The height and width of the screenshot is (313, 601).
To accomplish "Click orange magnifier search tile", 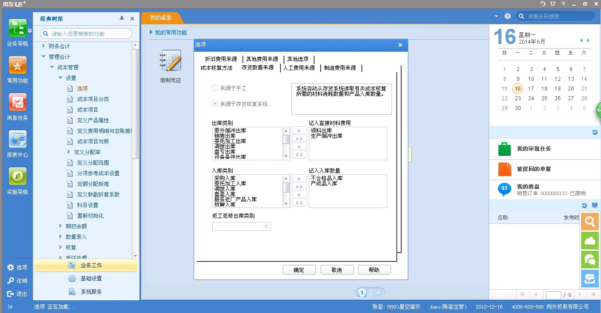I will pyautogui.click(x=590, y=222).
